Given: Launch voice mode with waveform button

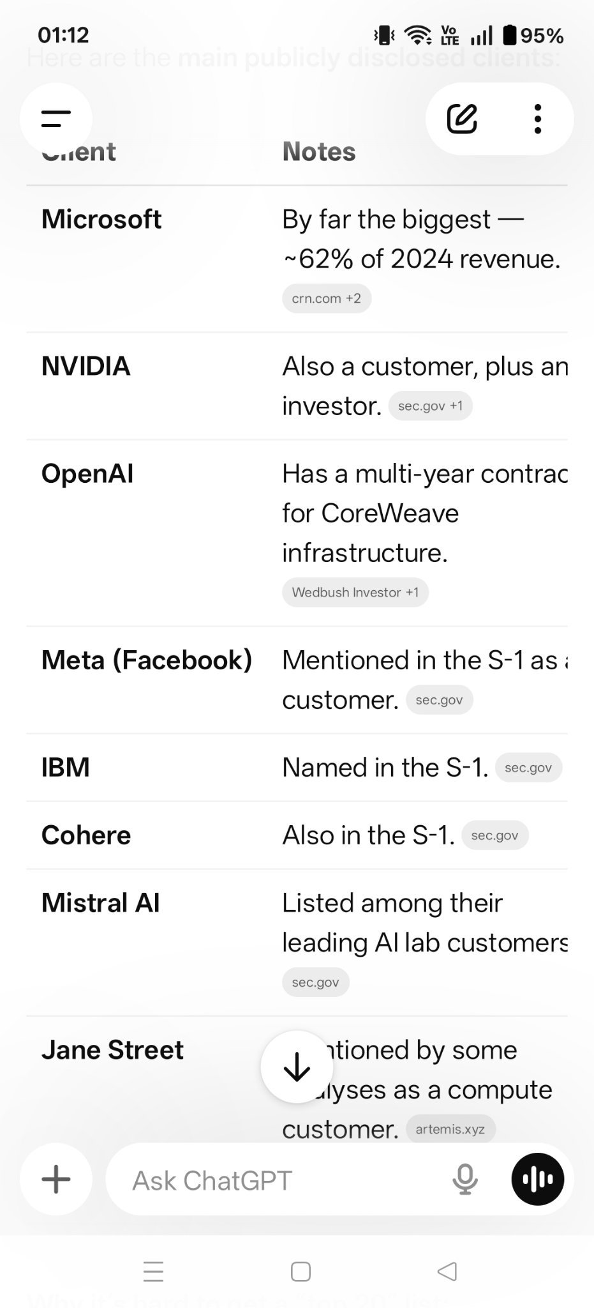Looking at the screenshot, I should (x=538, y=1179).
